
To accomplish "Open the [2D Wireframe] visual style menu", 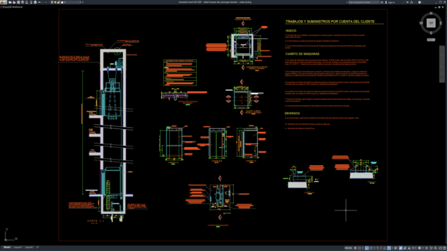I will click(x=15, y=7).
